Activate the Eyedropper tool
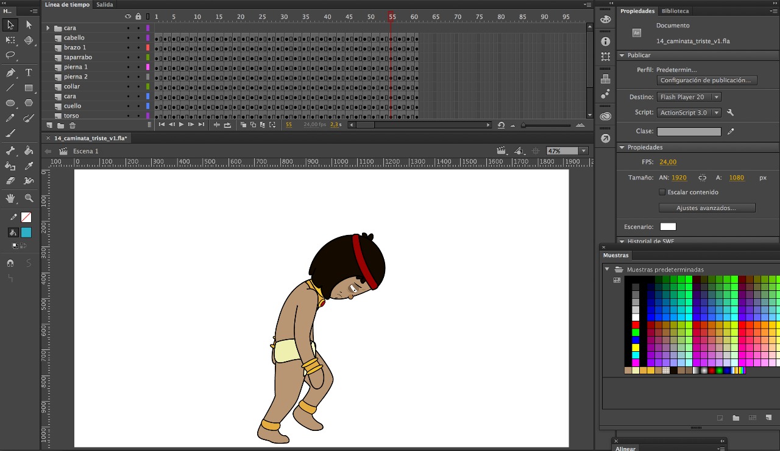This screenshot has width=780, height=451. pyautogui.click(x=29, y=166)
